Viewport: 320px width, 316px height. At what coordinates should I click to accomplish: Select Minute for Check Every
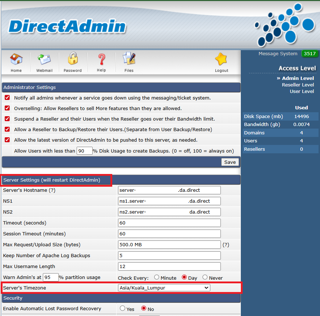click(x=157, y=277)
